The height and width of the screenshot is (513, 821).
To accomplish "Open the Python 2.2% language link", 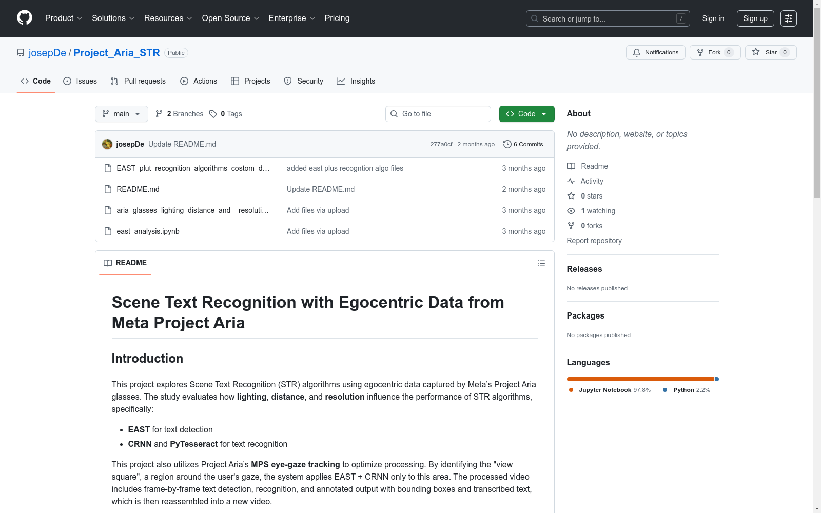I will click(x=687, y=390).
